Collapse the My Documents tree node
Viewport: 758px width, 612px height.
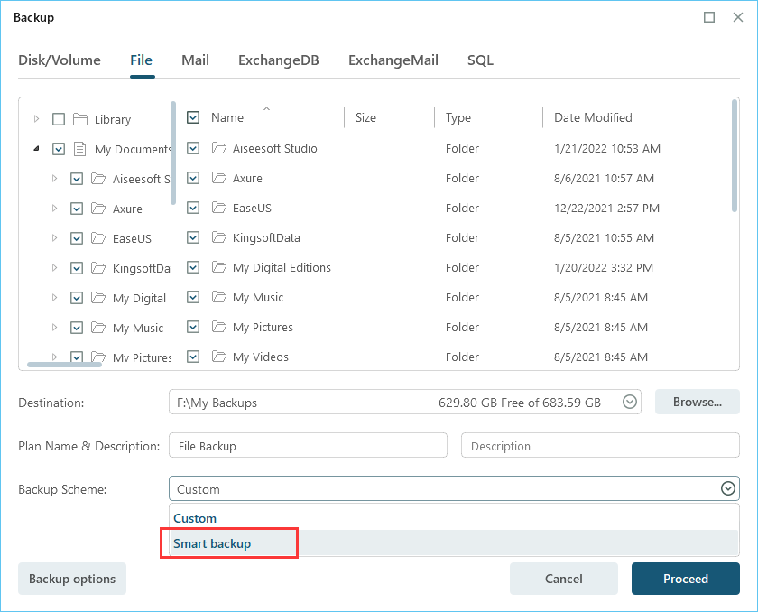[36, 149]
